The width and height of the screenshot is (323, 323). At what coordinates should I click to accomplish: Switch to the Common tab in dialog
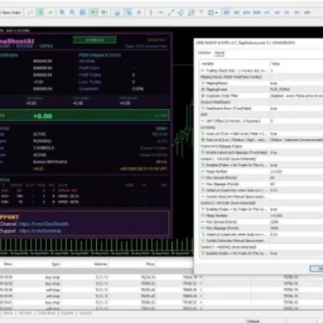tap(204, 52)
